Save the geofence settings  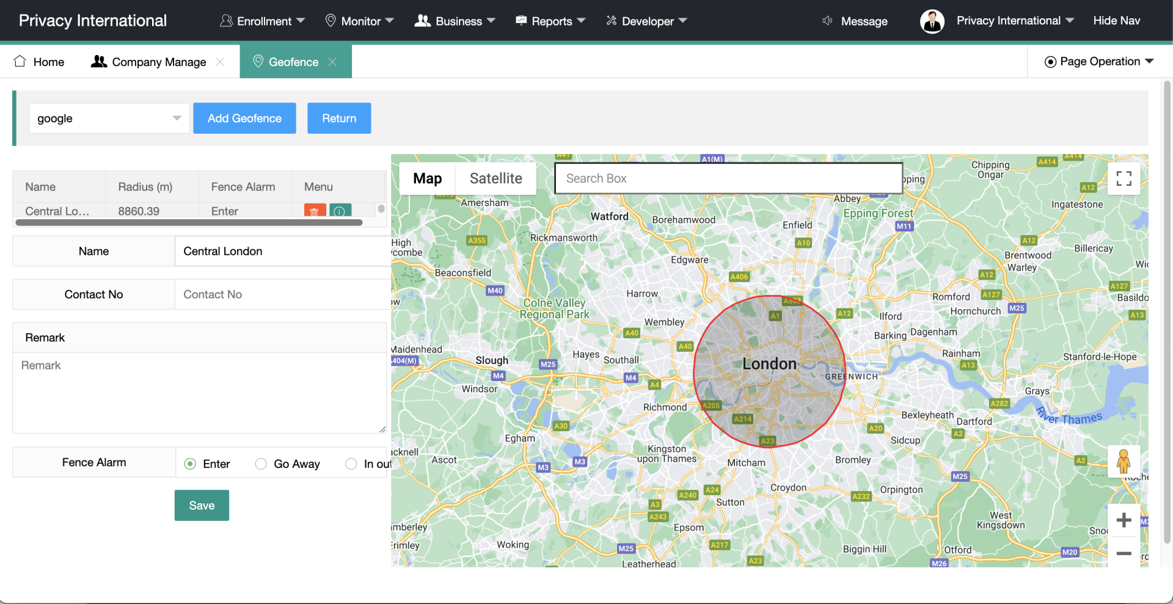pos(202,506)
